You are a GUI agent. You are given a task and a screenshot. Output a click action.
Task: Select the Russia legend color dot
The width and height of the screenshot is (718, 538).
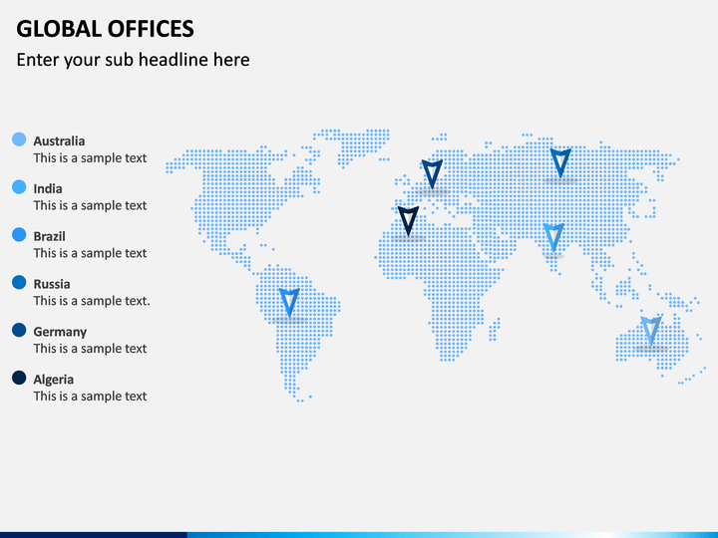(x=19, y=282)
